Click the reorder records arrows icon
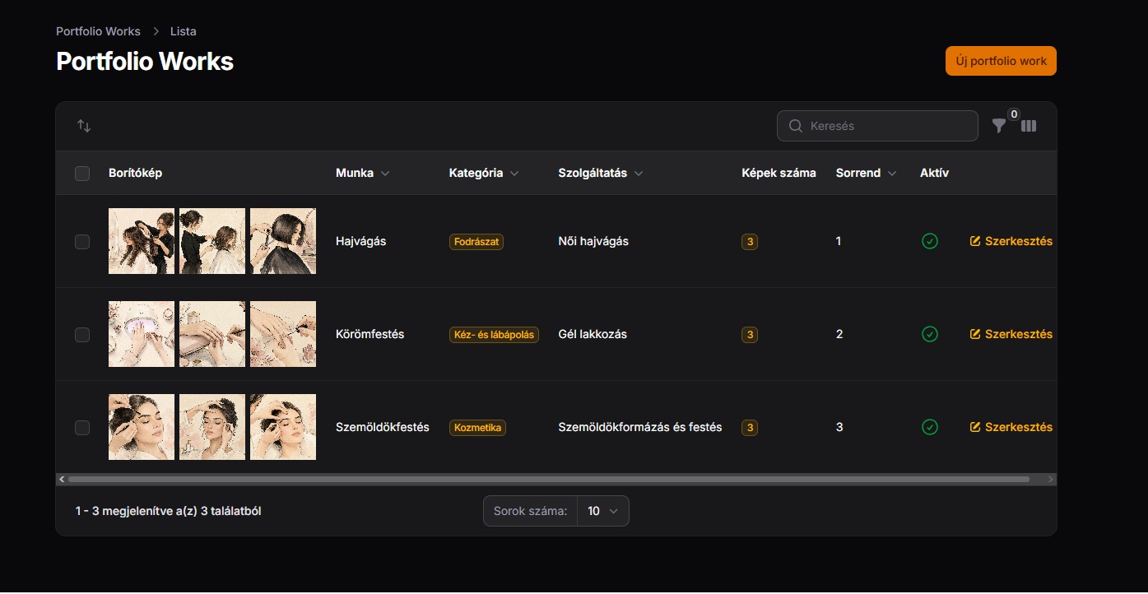 click(84, 126)
